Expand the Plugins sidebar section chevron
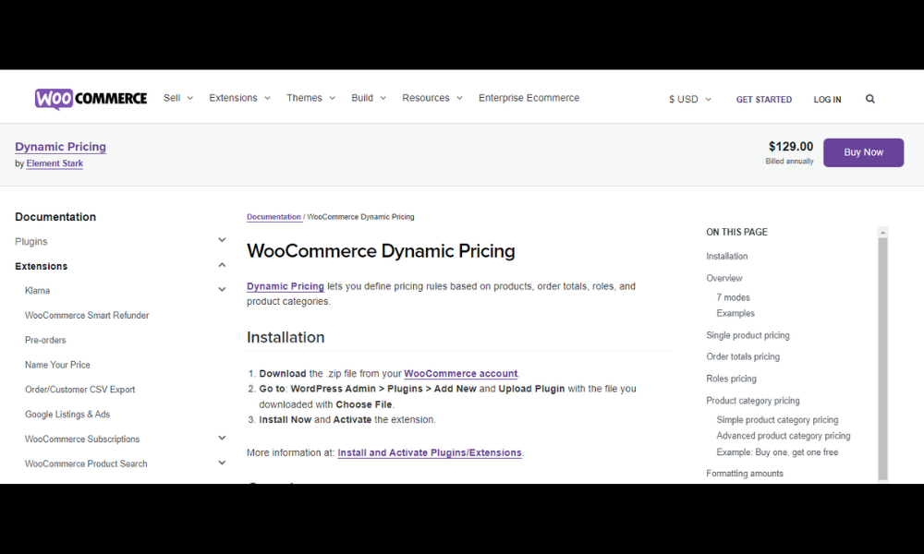 click(222, 240)
